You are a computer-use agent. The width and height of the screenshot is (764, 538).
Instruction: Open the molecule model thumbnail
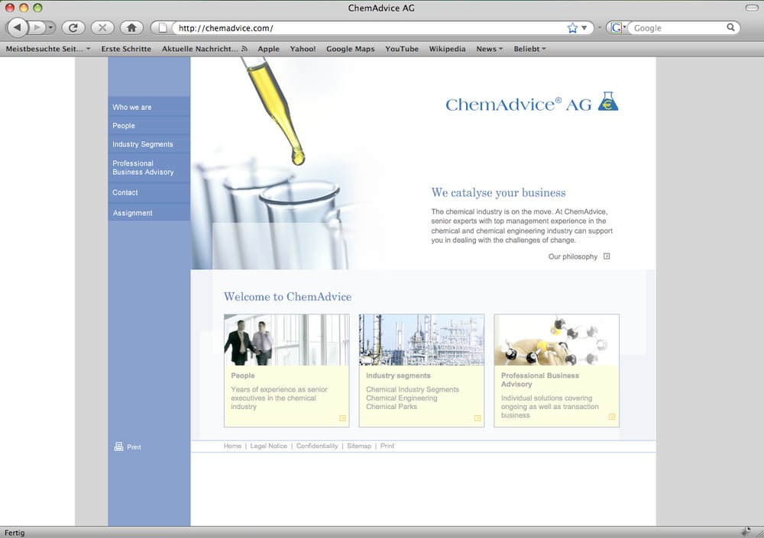point(556,340)
